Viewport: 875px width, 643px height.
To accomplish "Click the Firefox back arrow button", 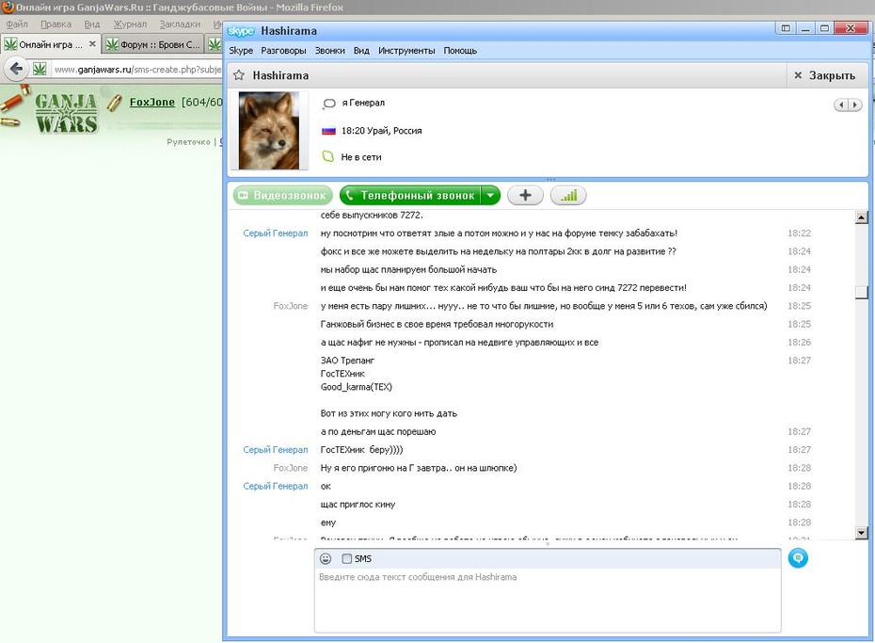I will click(x=16, y=70).
